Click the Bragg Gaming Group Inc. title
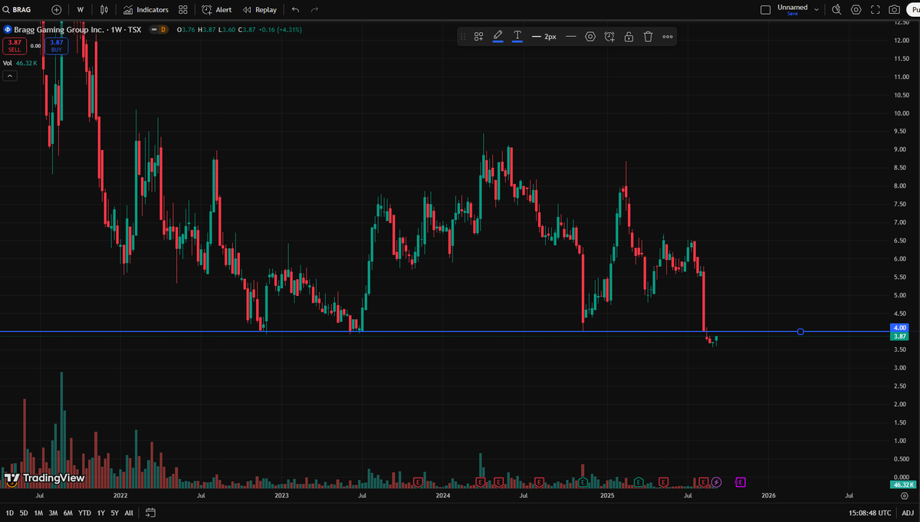This screenshot has height=522, width=920. point(60,29)
